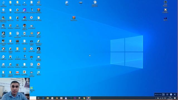Open the purple Adobe app on the taskbar
This screenshot has height=100, width=178.
(75, 98)
